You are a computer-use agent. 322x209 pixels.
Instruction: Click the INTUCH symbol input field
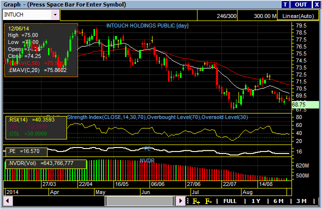click(x=27, y=15)
